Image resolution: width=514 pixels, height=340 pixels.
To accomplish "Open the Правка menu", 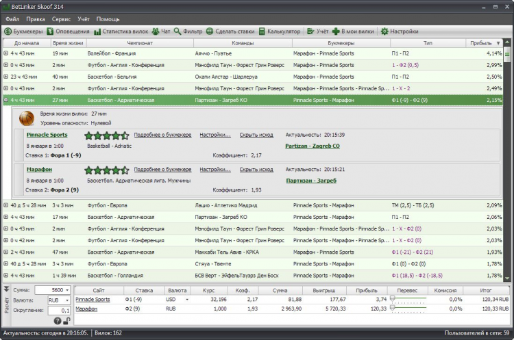I will coord(36,19).
